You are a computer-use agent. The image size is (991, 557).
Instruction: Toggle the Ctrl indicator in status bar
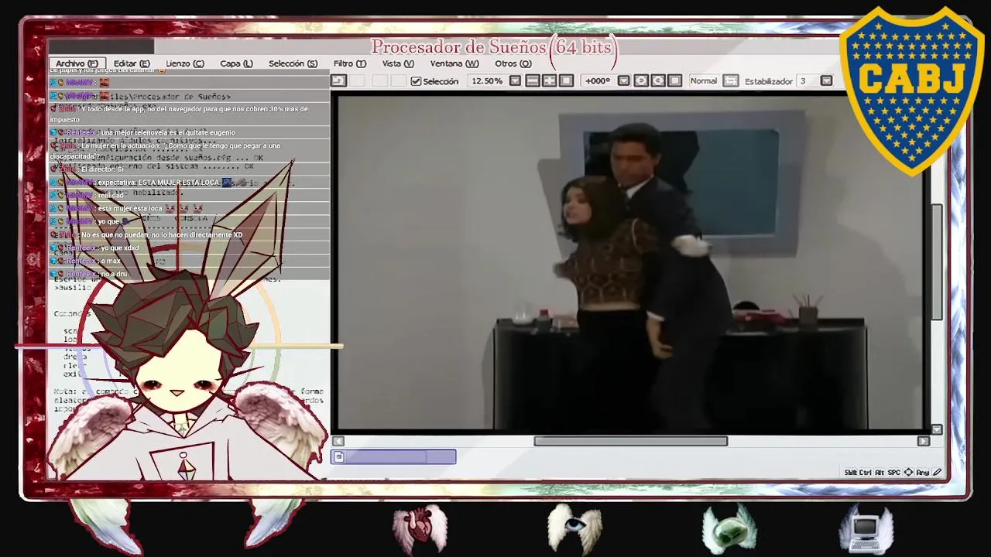coord(866,472)
